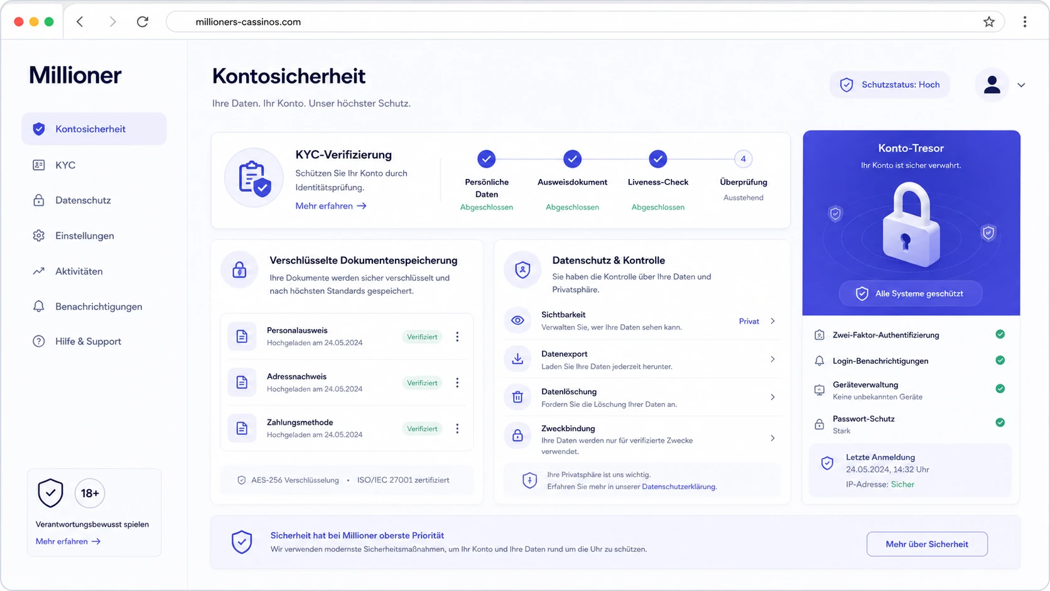This screenshot has height=591, width=1050.
Task: Click the Schutzstatus: Hoch badge
Action: pyautogui.click(x=890, y=85)
